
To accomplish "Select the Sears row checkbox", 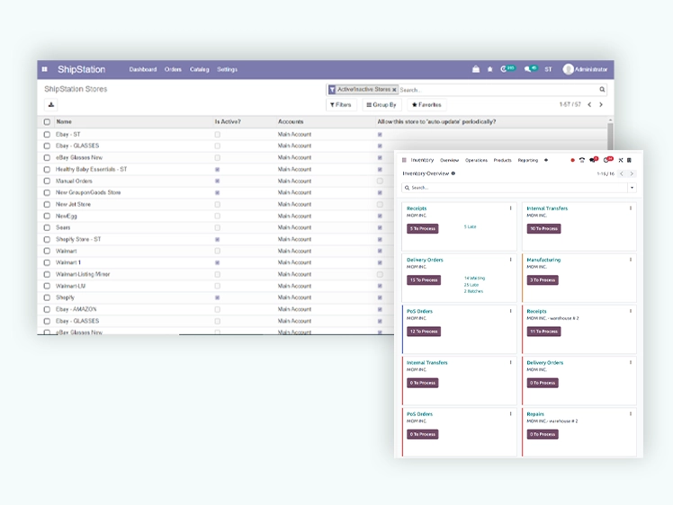I will 47,227.
